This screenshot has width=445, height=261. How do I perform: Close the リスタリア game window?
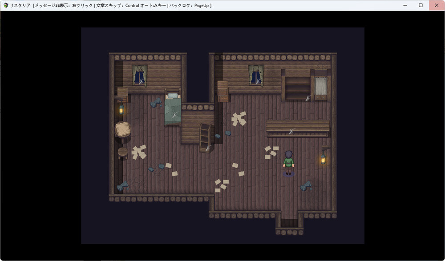[x=437, y=5]
